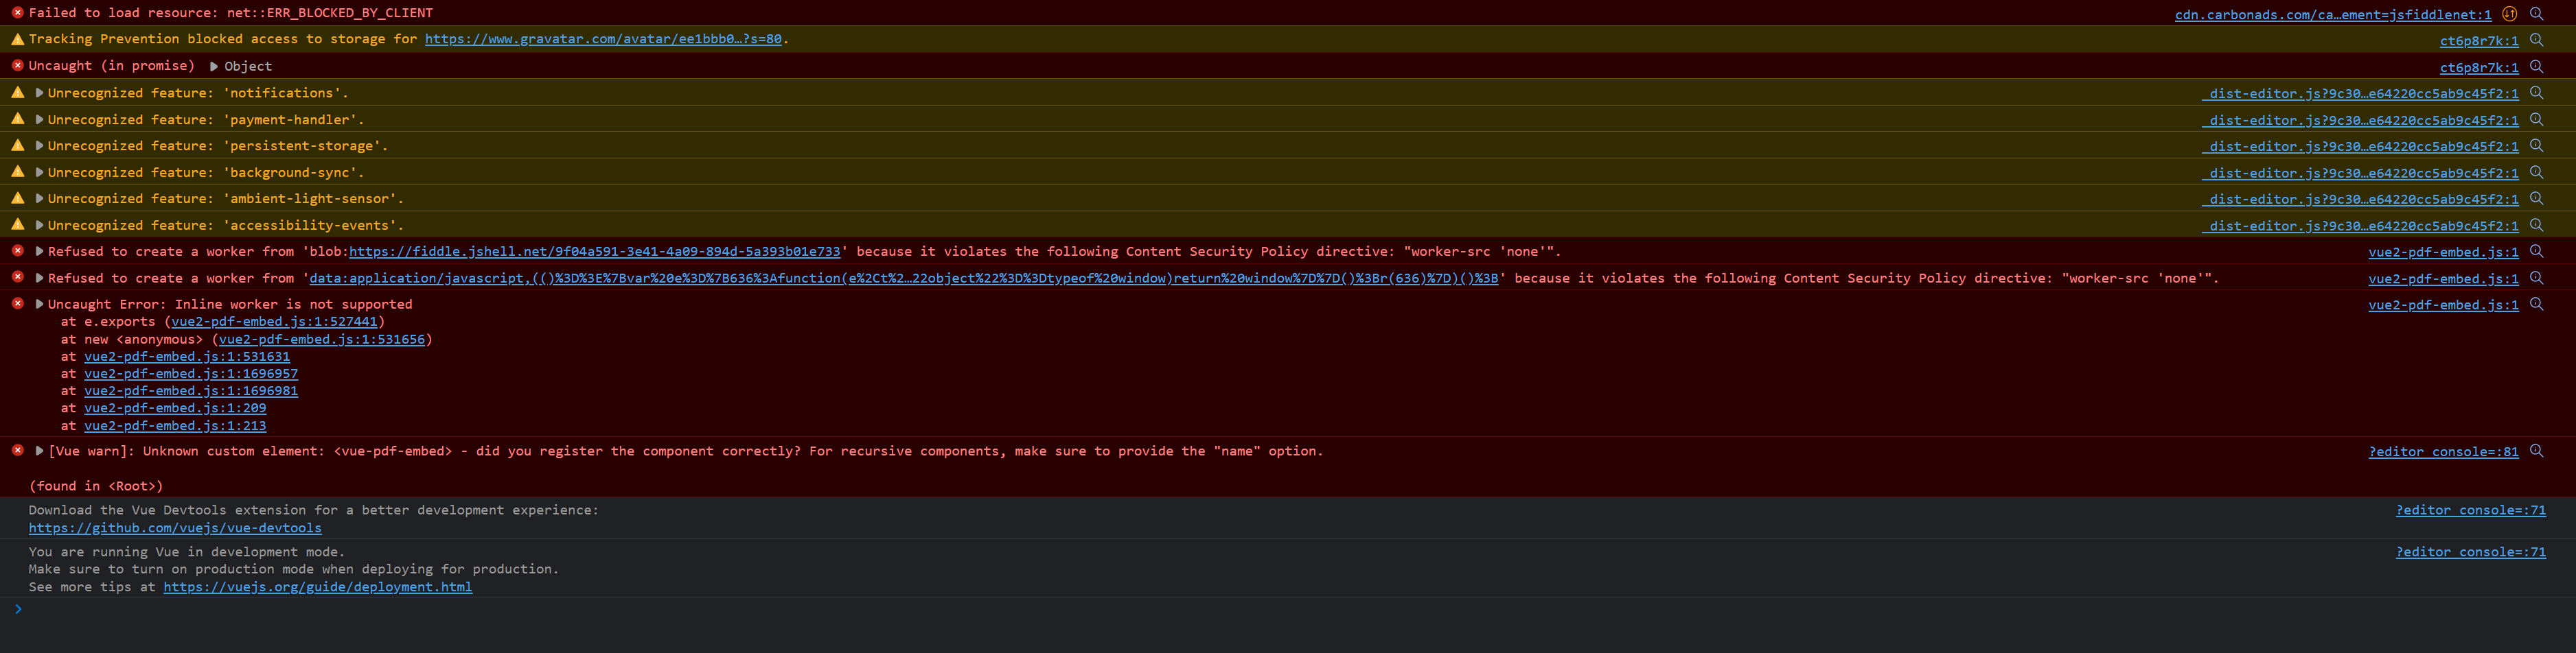This screenshot has width=2576, height=653.
Task: Open the github.com/vuejs/vue-devtools link
Action: click(175, 528)
